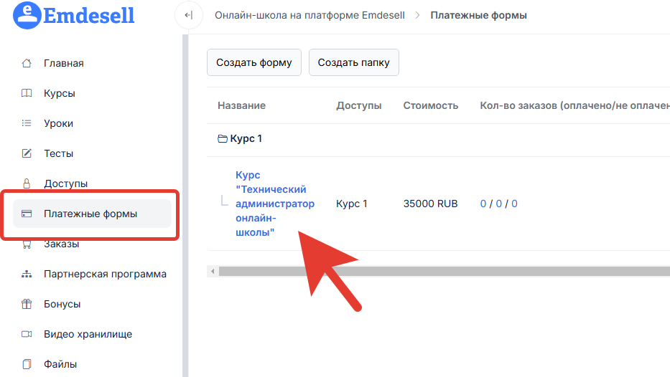The height and width of the screenshot is (377, 670).
Task: Open the Доступы menu item
Action: (x=66, y=183)
